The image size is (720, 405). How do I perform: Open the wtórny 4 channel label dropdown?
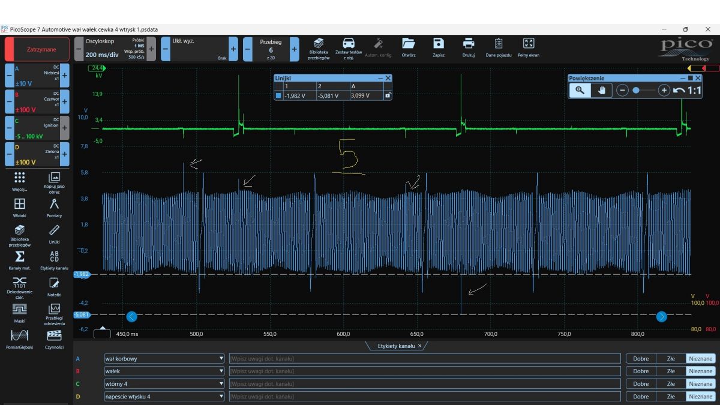(221, 384)
